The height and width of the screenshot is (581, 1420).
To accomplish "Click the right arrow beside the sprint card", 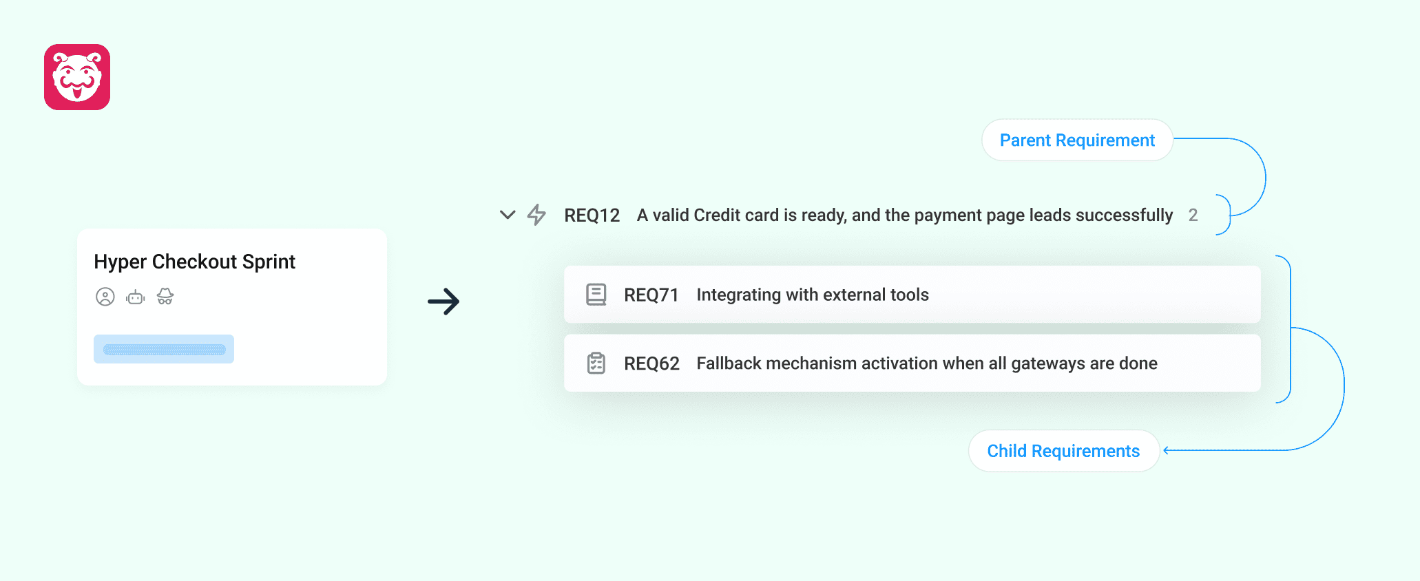I will [x=443, y=302].
